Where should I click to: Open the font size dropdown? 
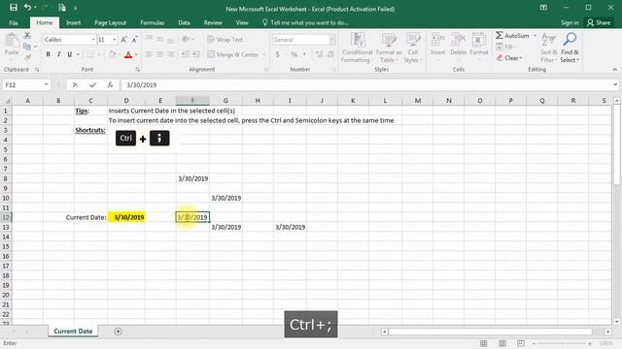[115, 40]
